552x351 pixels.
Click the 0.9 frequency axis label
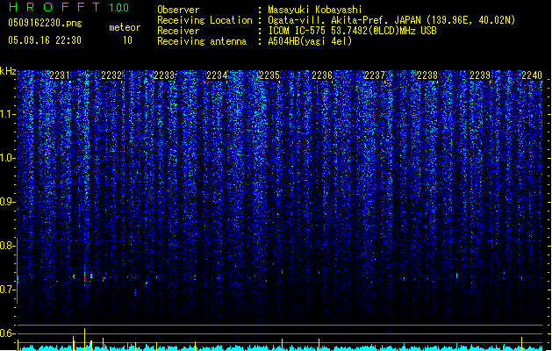[8, 202]
